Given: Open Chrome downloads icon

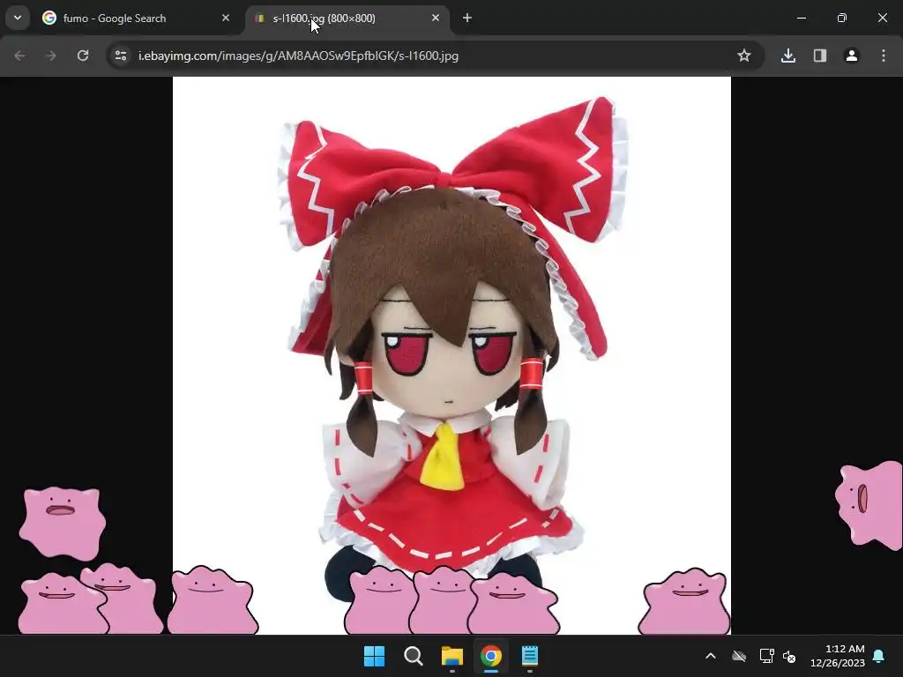Looking at the screenshot, I should (788, 56).
